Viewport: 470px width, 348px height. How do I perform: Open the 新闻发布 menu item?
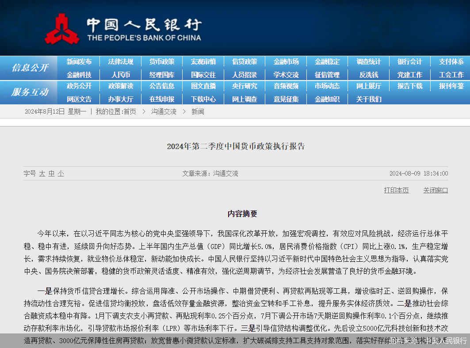79,62
